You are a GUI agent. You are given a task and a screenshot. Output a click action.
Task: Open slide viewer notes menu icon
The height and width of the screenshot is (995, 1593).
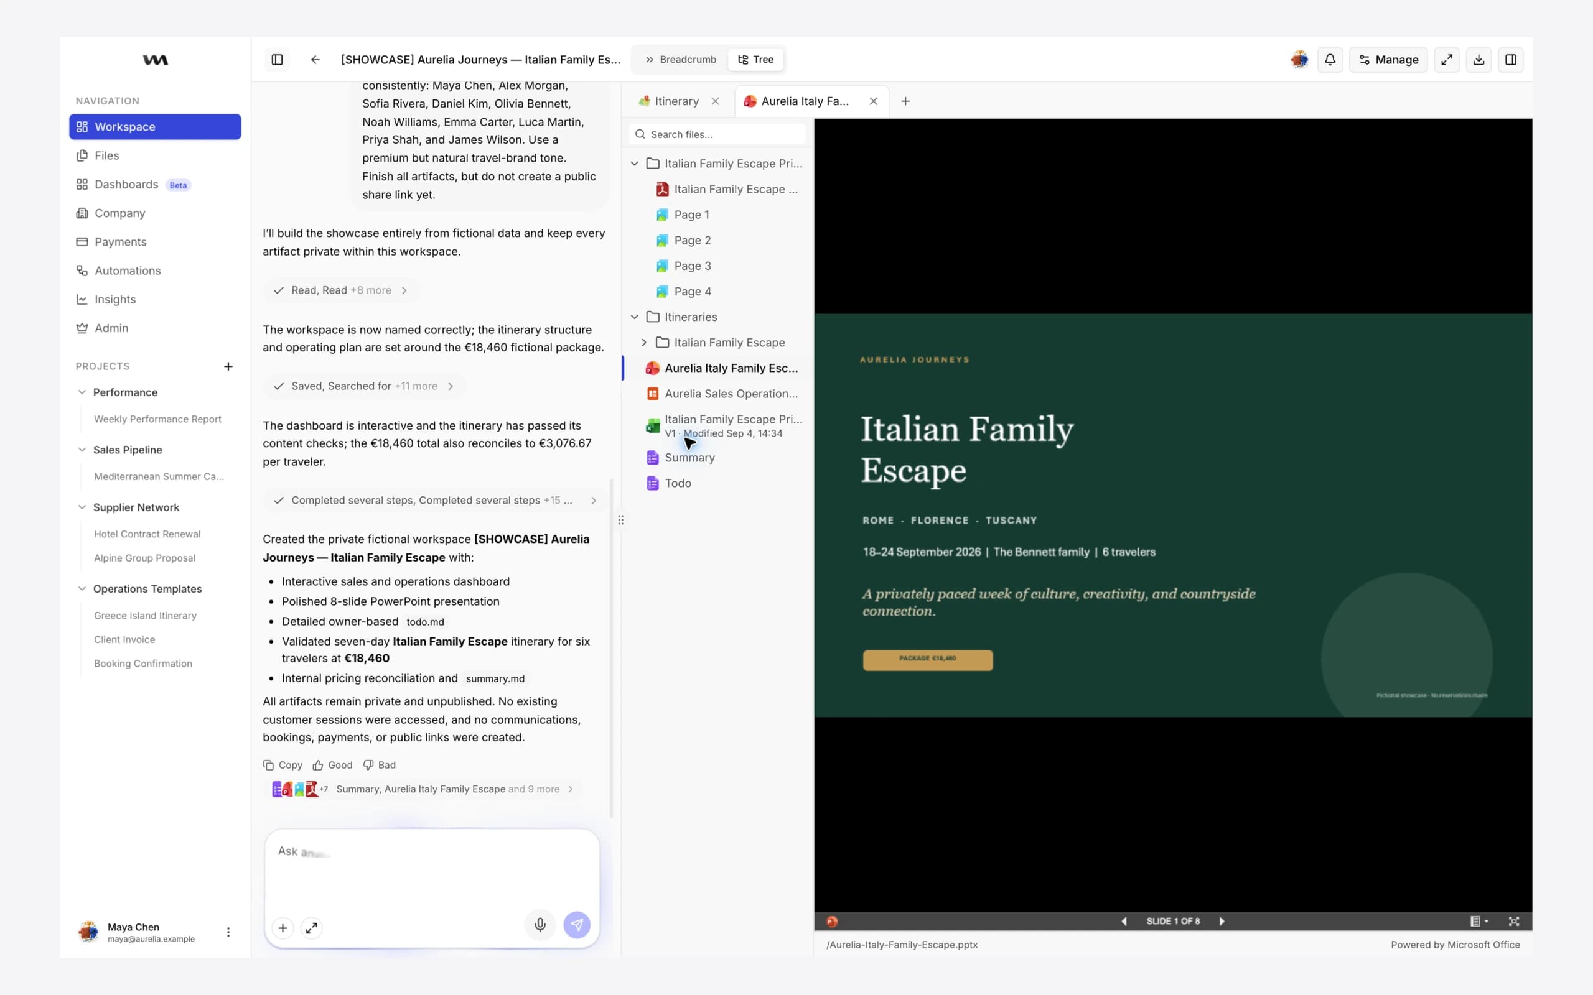[1479, 921]
